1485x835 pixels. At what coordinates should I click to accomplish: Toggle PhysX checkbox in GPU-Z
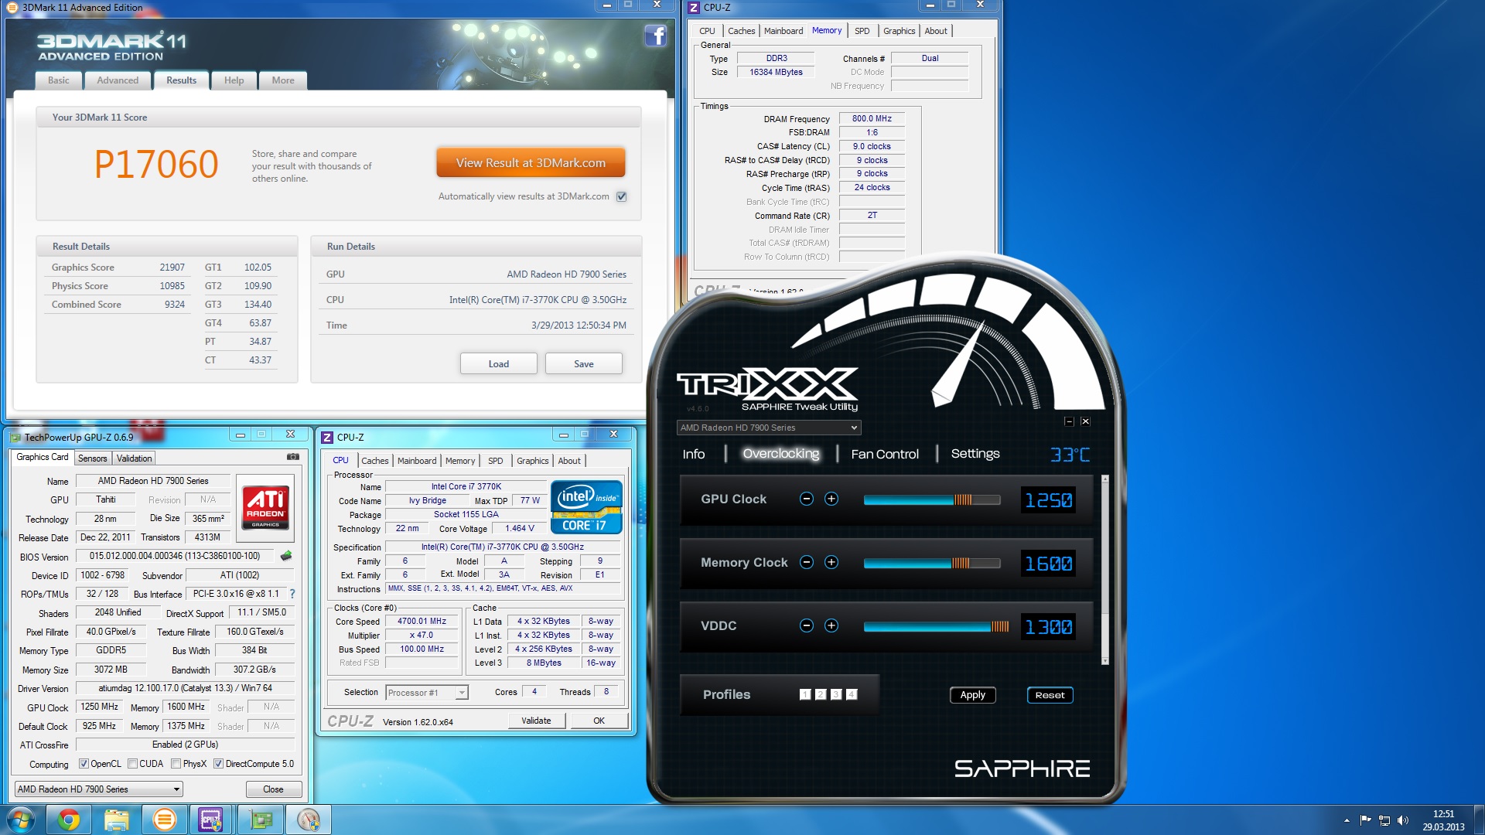point(176,764)
